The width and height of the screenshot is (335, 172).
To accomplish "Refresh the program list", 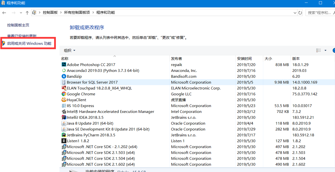I will tap(300, 13).
